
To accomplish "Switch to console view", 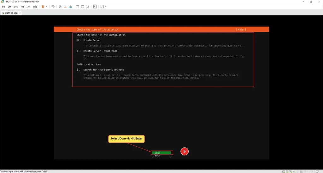I will click(95, 7).
